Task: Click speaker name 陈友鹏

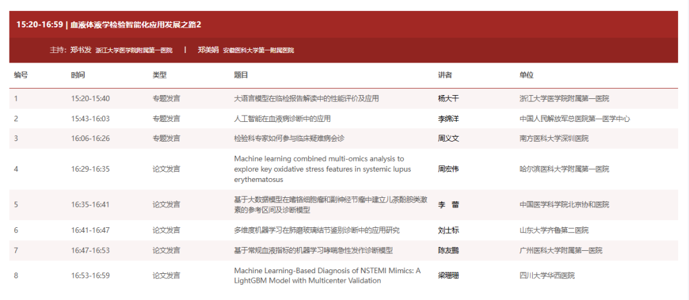Action: [x=448, y=251]
